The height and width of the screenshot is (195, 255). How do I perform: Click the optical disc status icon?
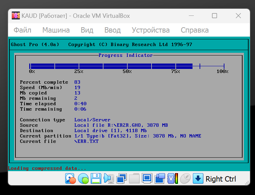click(83, 179)
